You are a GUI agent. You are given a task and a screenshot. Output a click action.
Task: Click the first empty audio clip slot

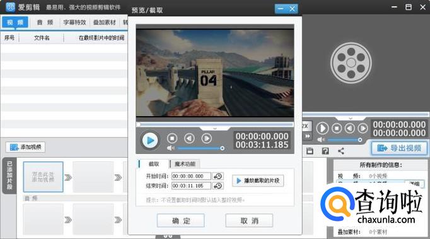coord(44,219)
